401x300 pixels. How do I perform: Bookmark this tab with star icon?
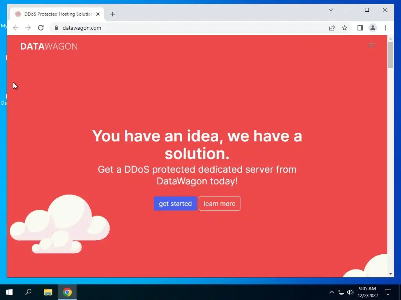pos(345,28)
